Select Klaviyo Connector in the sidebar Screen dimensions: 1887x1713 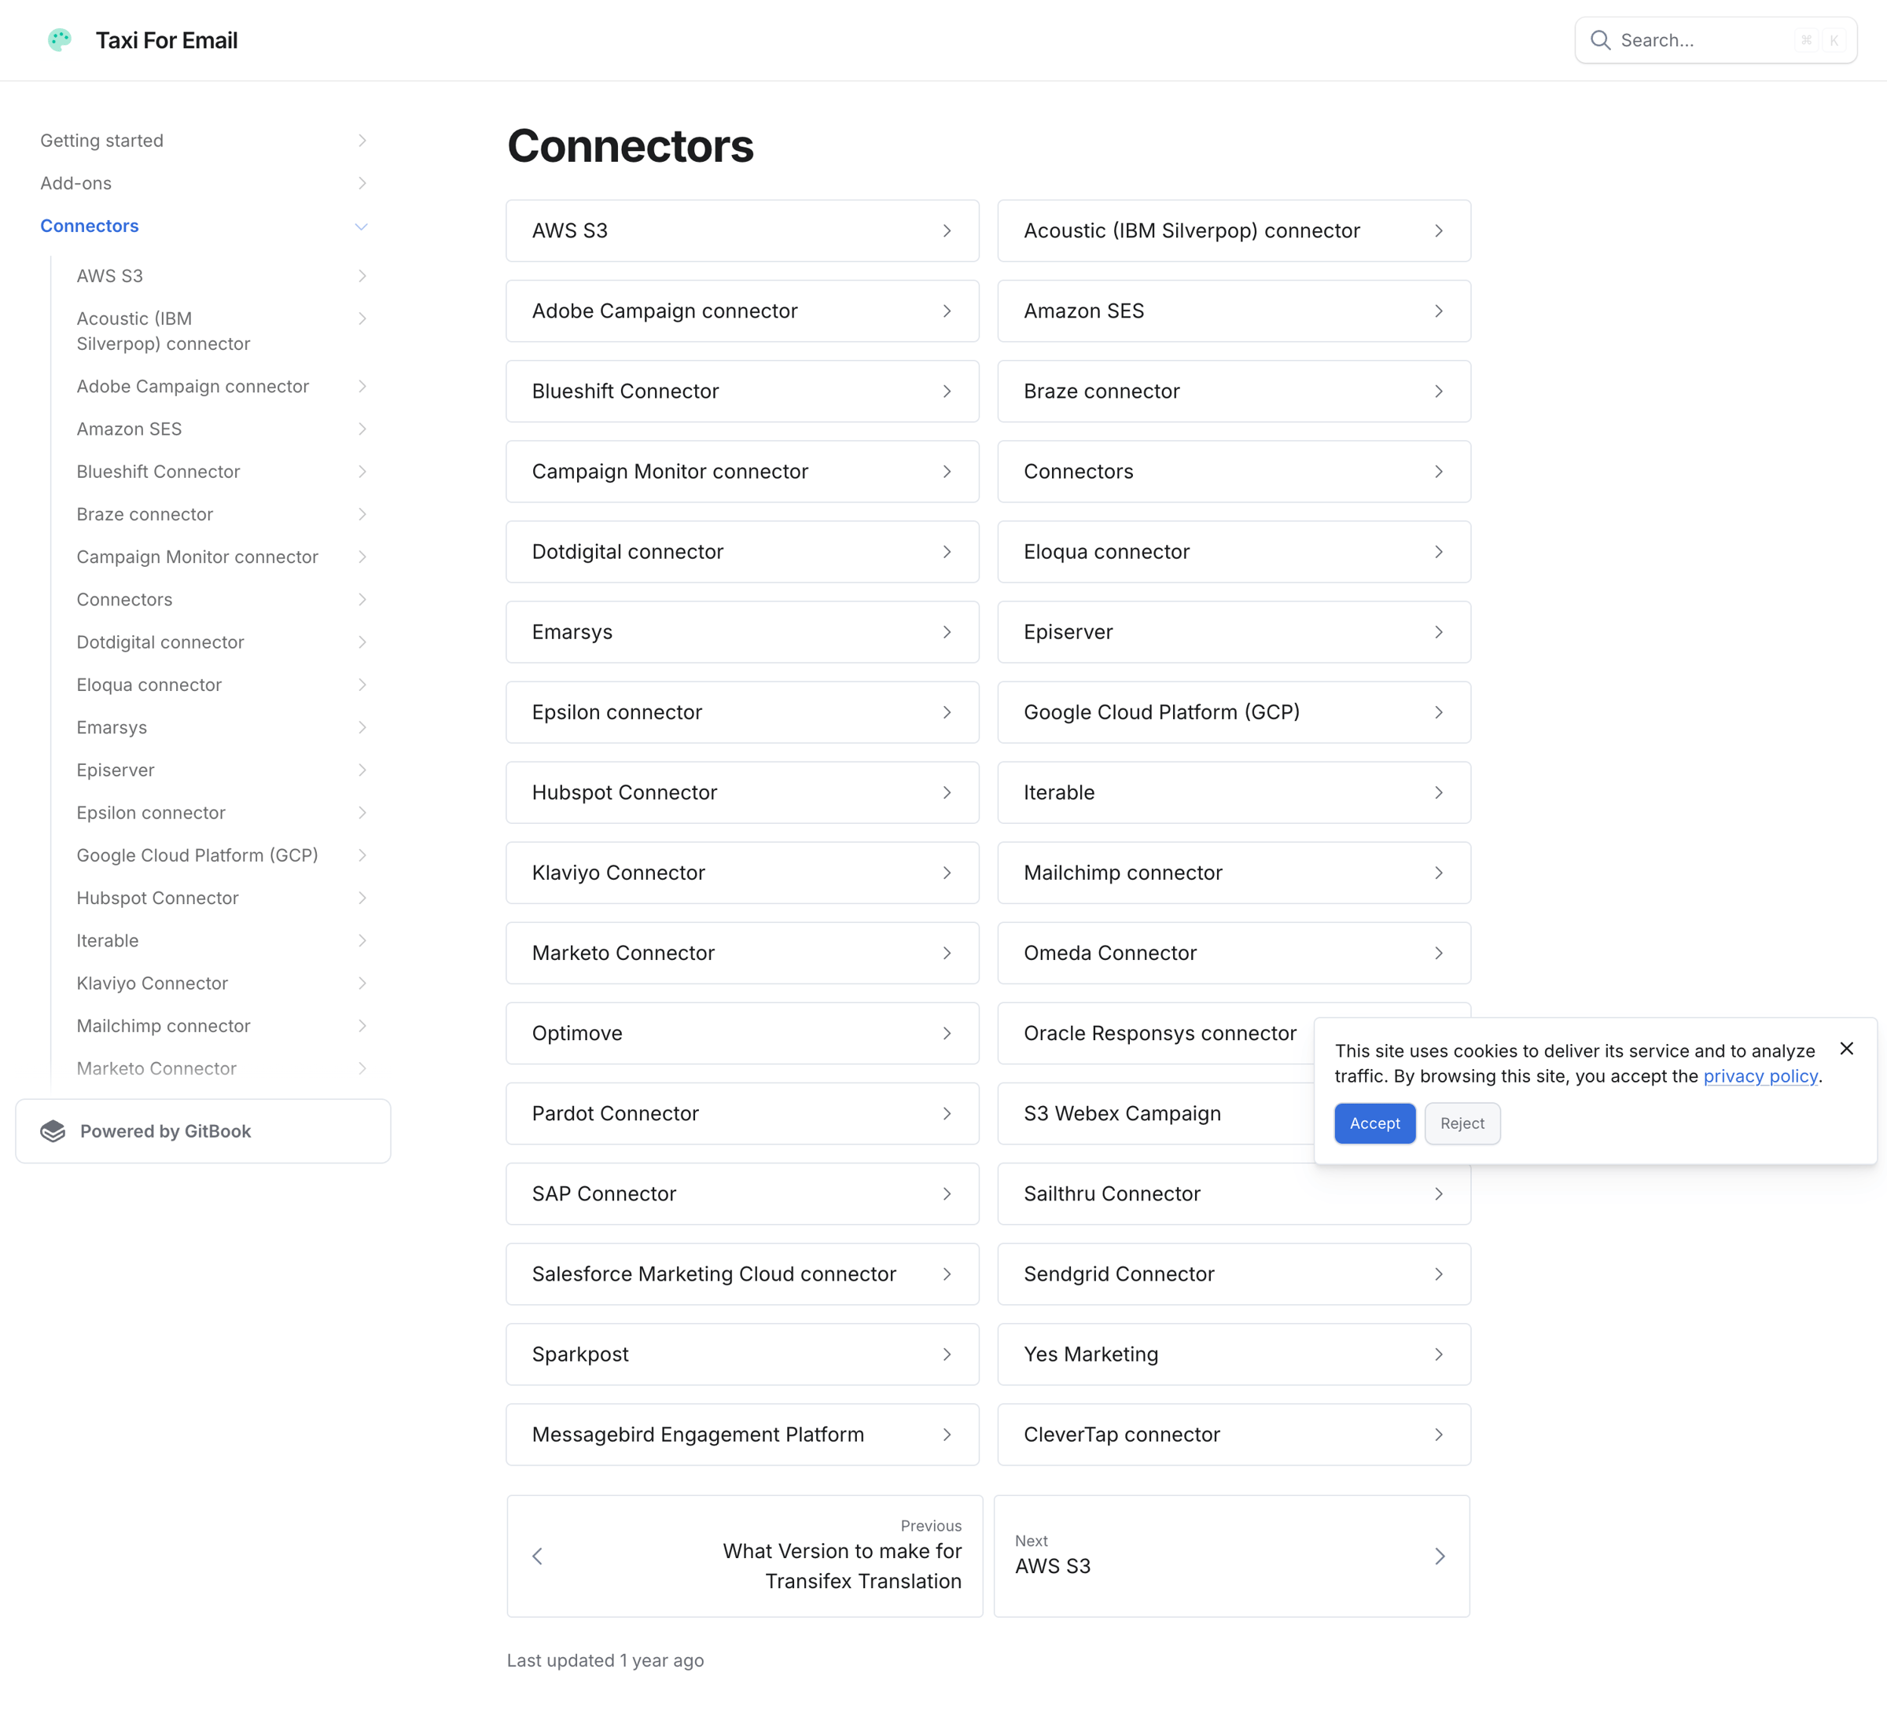[x=153, y=983]
